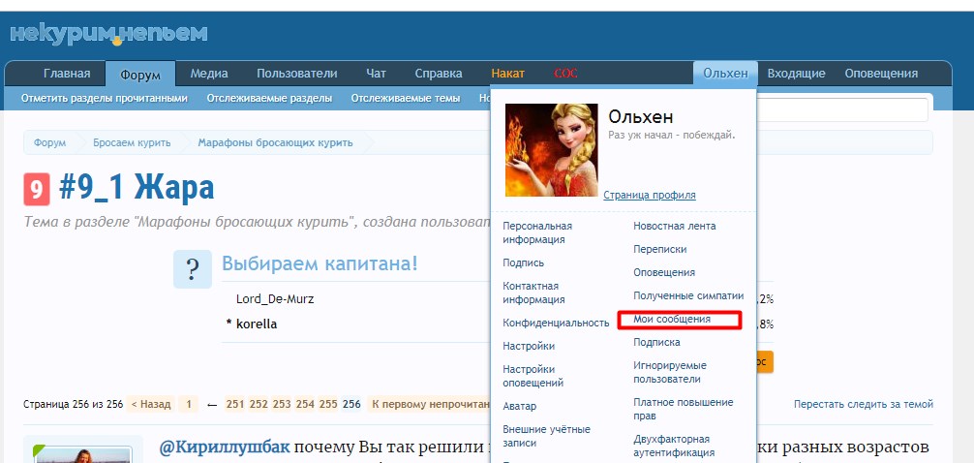Go back with the < Назад button
The height and width of the screenshot is (463, 974).
coord(150,404)
